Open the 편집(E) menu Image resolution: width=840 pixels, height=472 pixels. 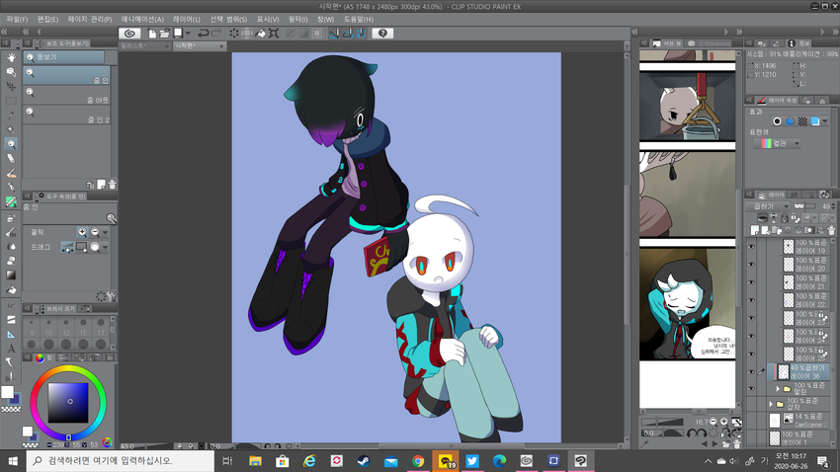(x=47, y=20)
